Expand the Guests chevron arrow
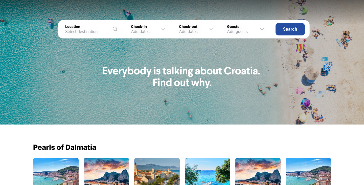 262,29
